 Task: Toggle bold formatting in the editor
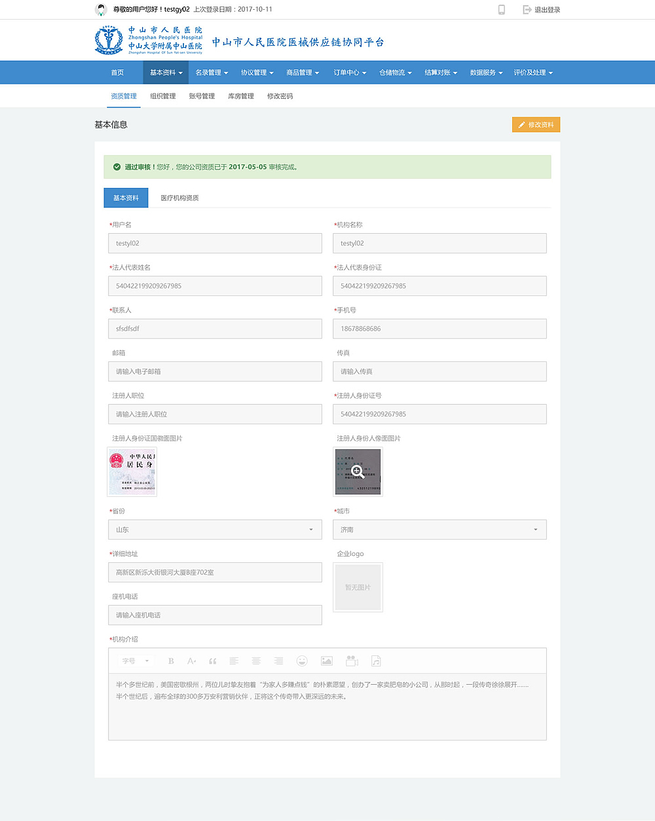coord(171,661)
